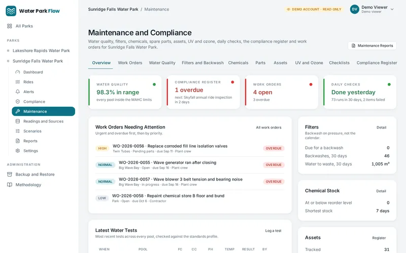
Task: Click the Log a test link
Action: (x=273, y=231)
